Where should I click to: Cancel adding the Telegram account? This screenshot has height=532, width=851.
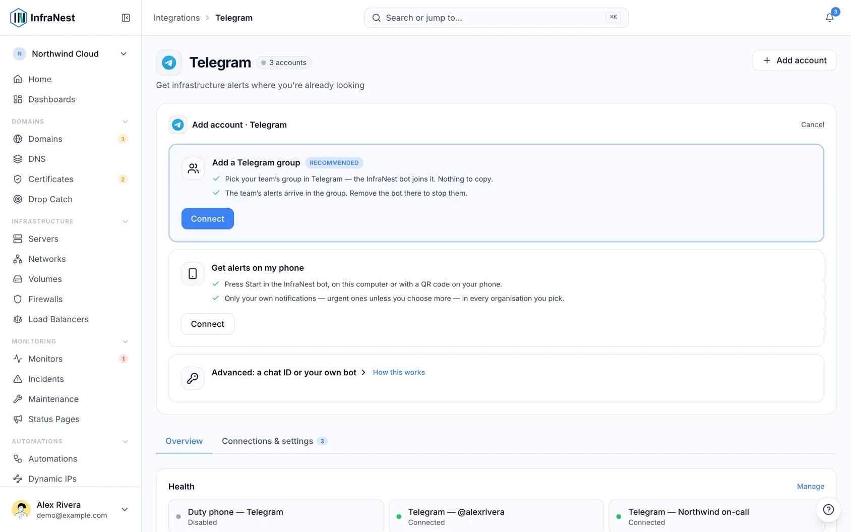coord(812,125)
